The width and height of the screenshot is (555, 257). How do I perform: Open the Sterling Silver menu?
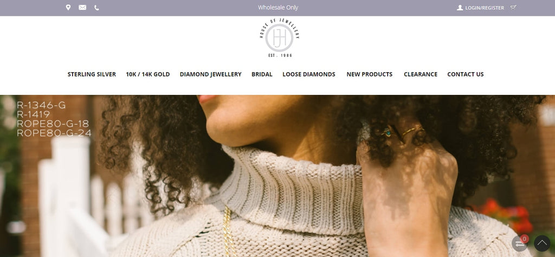coord(92,74)
